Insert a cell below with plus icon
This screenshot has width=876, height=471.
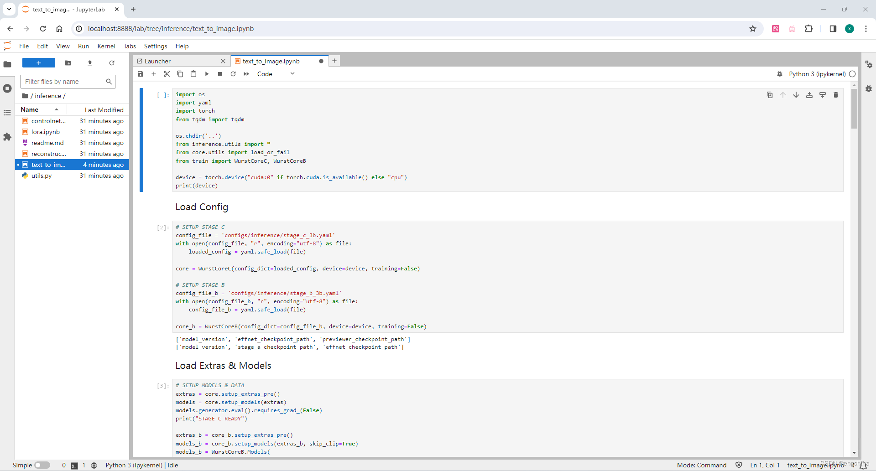(x=154, y=74)
